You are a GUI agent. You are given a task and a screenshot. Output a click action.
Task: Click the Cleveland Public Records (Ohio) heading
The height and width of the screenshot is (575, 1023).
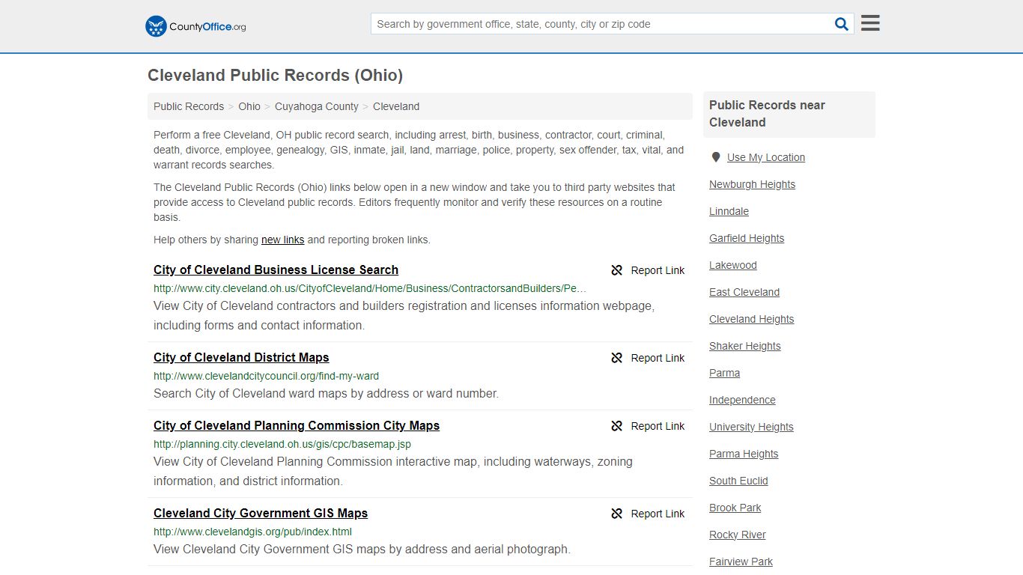pyautogui.click(x=275, y=75)
